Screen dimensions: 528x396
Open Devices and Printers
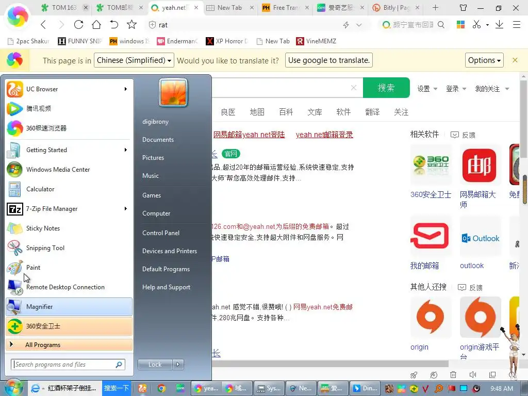[x=169, y=251]
